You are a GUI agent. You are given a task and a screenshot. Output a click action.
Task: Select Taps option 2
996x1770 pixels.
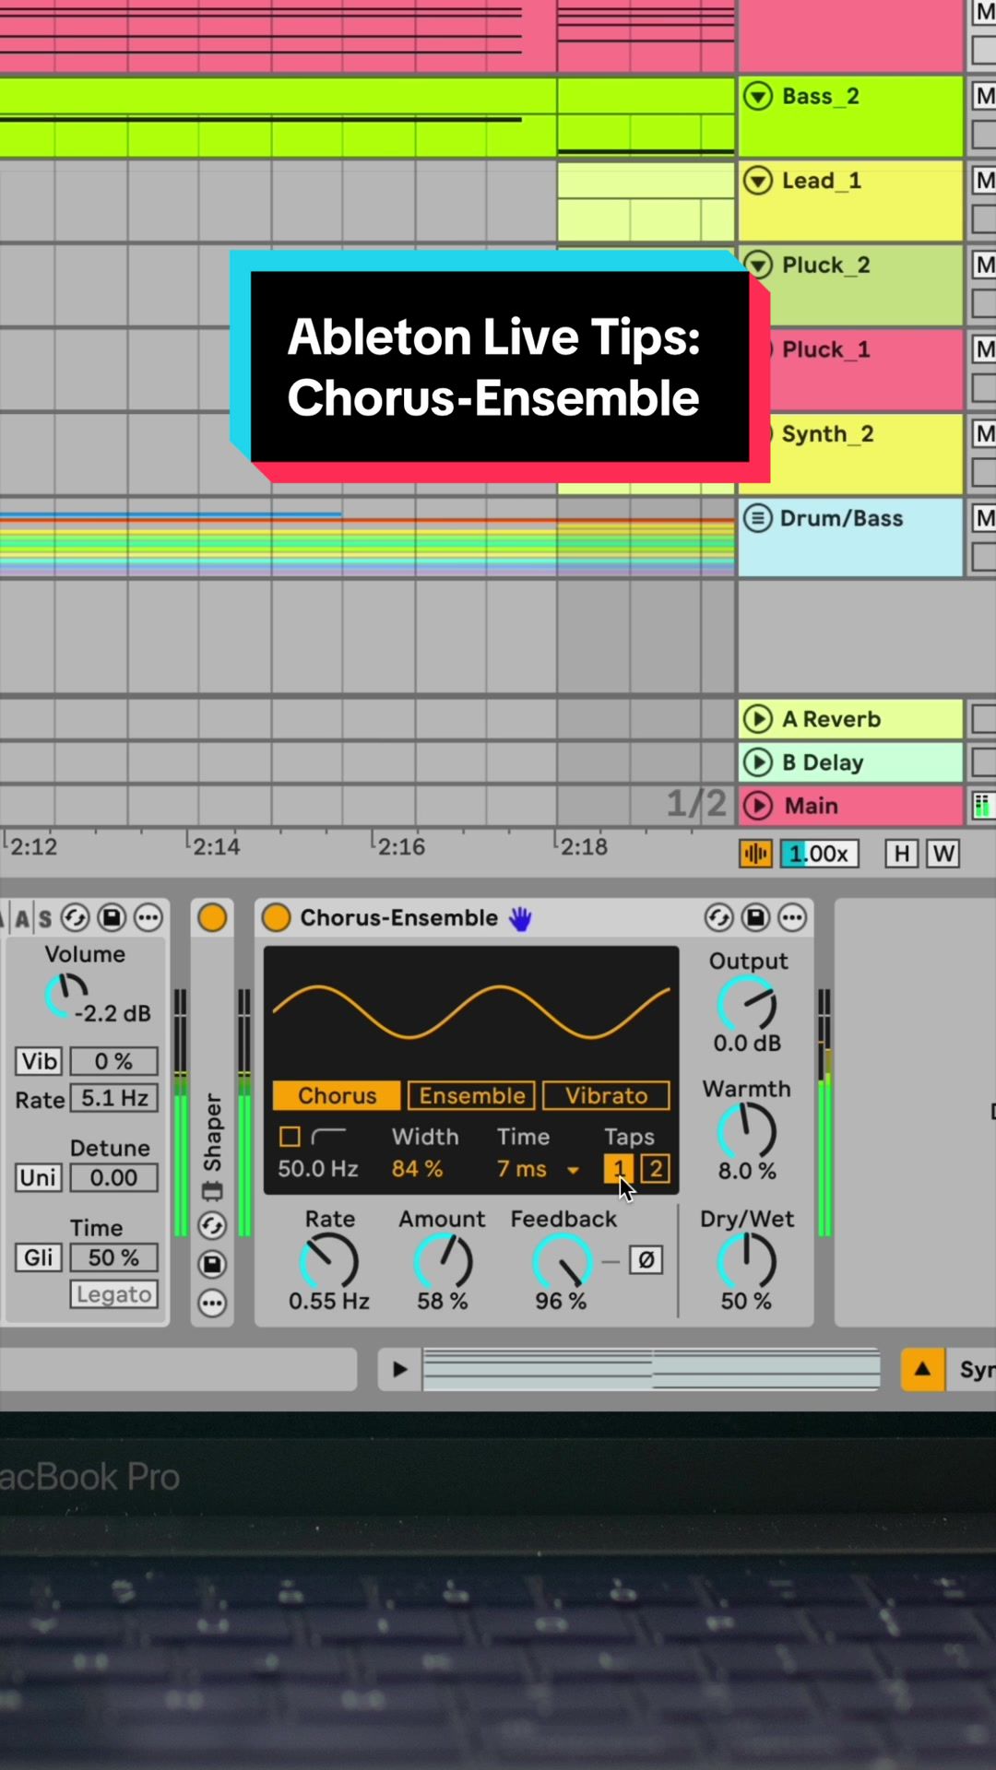[655, 1169]
